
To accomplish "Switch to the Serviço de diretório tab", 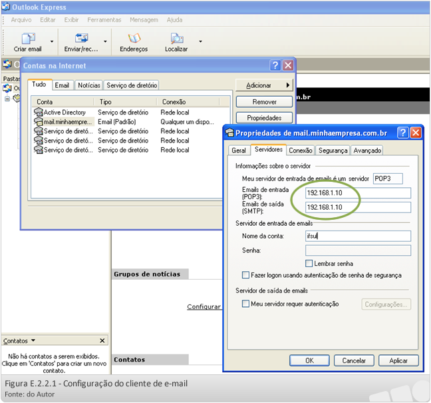I will pos(132,85).
